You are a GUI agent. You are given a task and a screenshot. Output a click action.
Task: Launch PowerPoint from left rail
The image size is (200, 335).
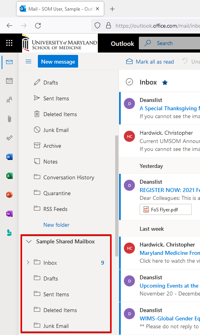pos(9,195)
